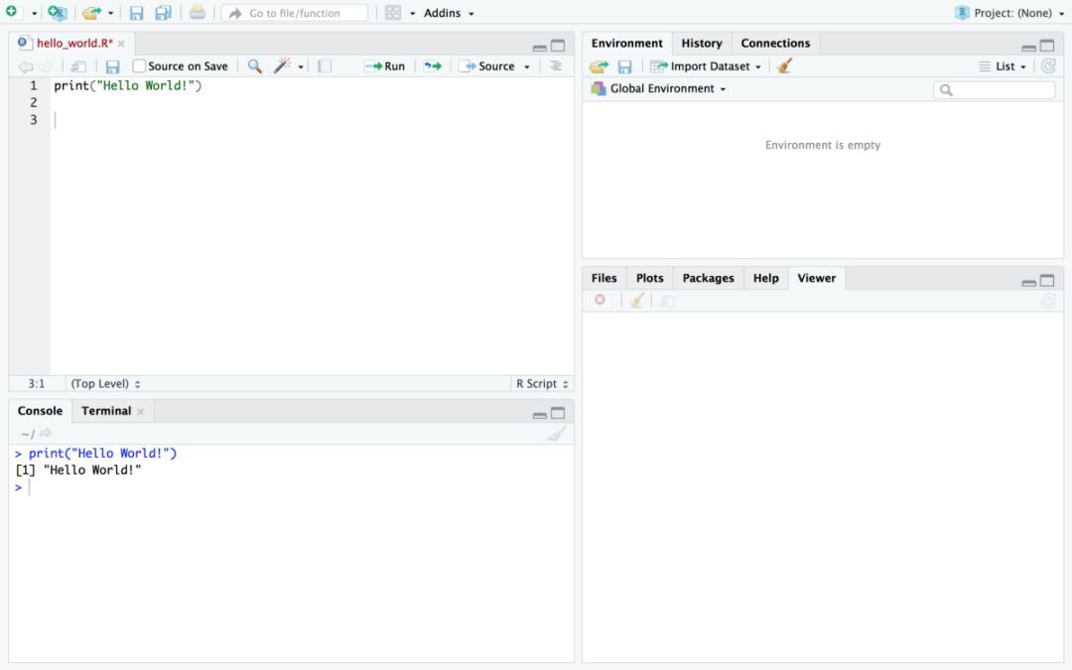1072x670 pixels.
Task: Click the find/replace magnifier icon
Action: [x=254, y=66]
